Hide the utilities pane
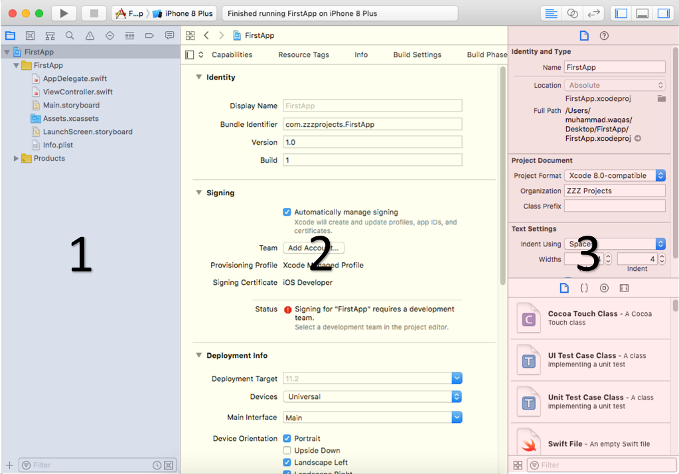The width and height of the screenshot is (679, 474). pyautogui.click(x=663, y=13)
